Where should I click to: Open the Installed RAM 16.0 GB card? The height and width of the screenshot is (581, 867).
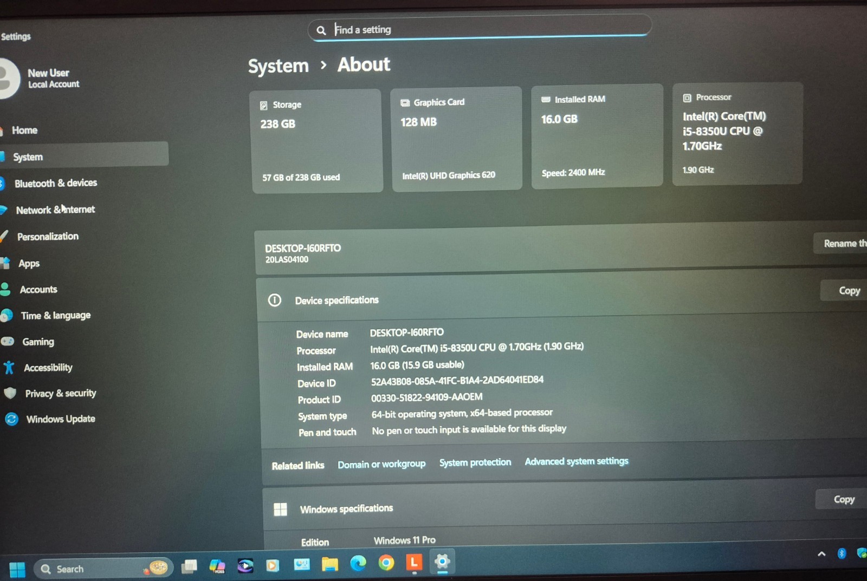tap(597, 136)
